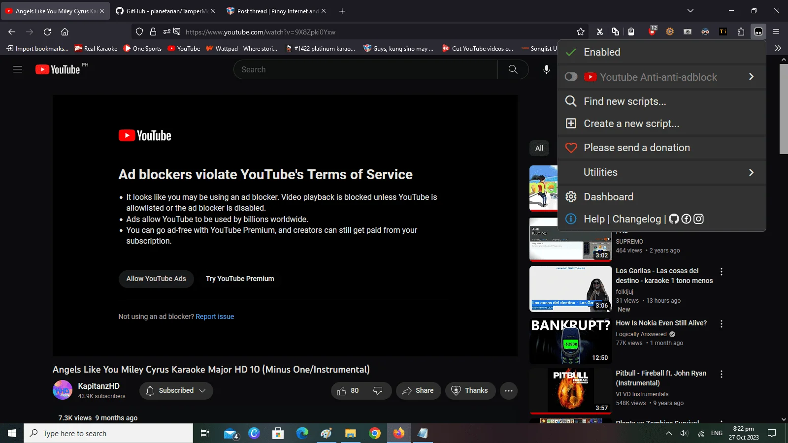Click the page vertical scrollbar
788x443 pixels.
[784, 109]
